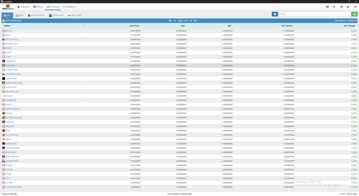This screenshot has height=196, width=359.
Task: Open the BEARD market link
Action: coord(9,31)
